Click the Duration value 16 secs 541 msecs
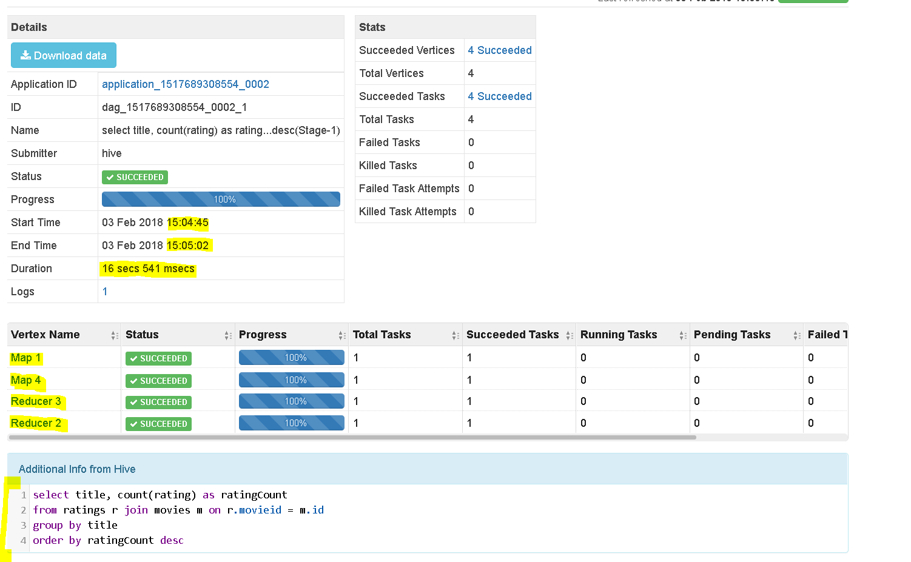This screenshot has height=562, width=911. (x=149, y=269)
